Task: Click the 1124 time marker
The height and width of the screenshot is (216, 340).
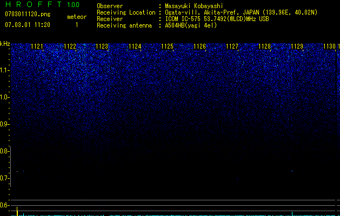Action: [135, 46]
